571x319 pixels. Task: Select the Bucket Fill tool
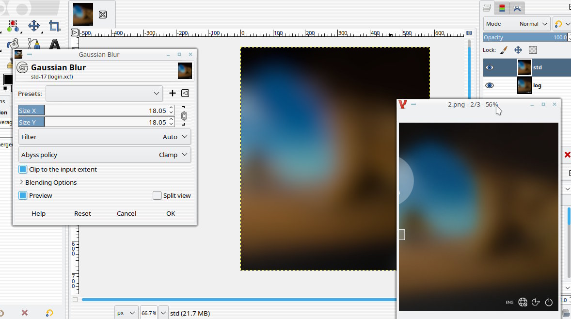(13, 45)
